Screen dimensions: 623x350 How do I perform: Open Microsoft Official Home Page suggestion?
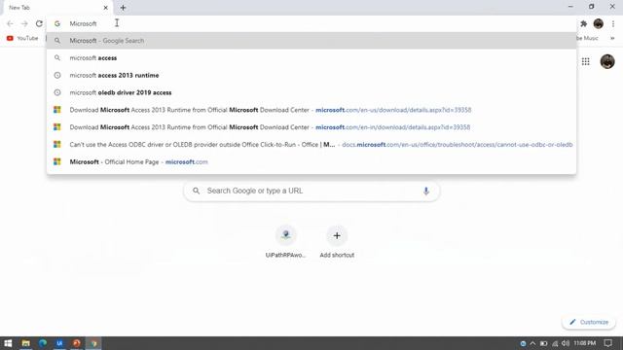tap(311, 162)
